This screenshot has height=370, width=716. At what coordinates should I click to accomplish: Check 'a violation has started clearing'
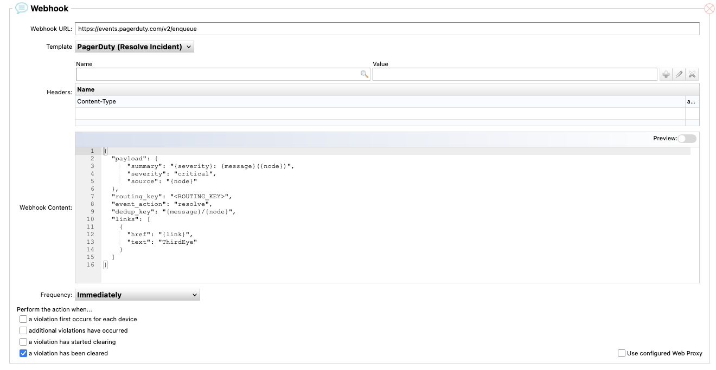coord(23,342)
